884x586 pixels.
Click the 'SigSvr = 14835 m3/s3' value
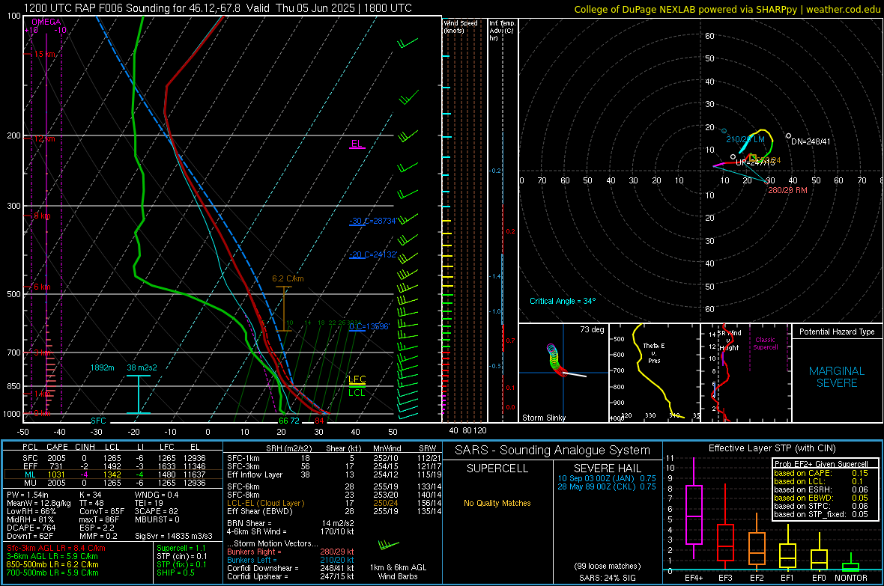click(x=174, y=537)
